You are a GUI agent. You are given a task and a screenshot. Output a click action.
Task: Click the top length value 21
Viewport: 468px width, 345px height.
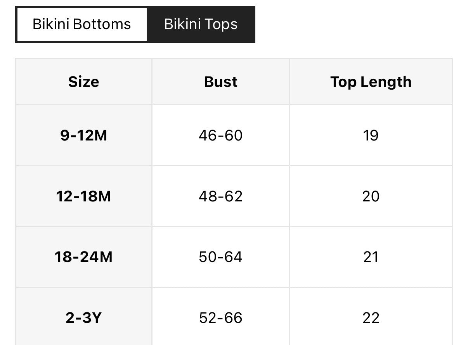coord(371,257)
